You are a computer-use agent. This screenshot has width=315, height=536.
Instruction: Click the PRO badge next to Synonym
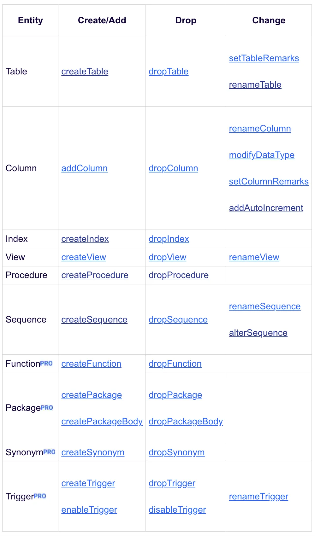click(x=49, y=452)
